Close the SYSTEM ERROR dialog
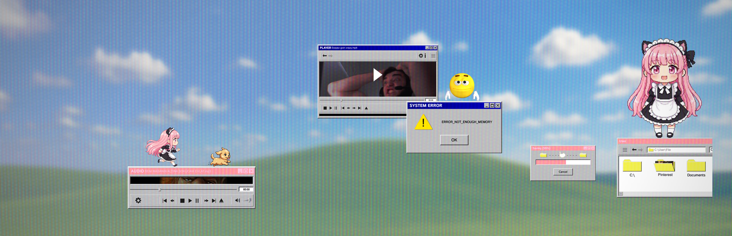Viewport: 732px width, 236px height. click(498, 105)
